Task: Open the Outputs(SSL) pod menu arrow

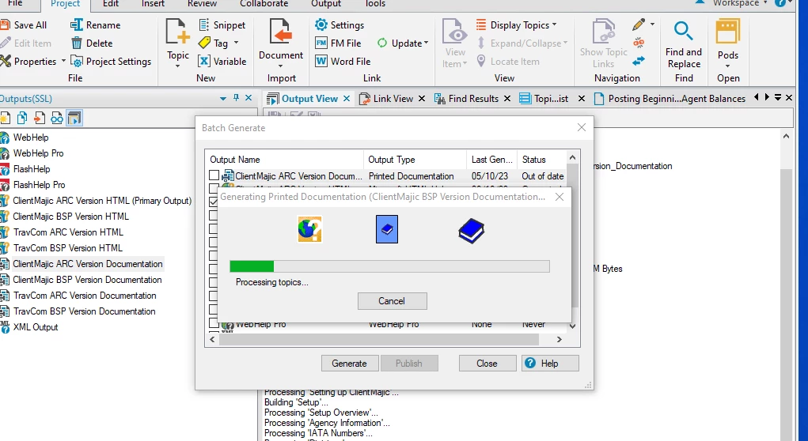Action: coord(223,98)
